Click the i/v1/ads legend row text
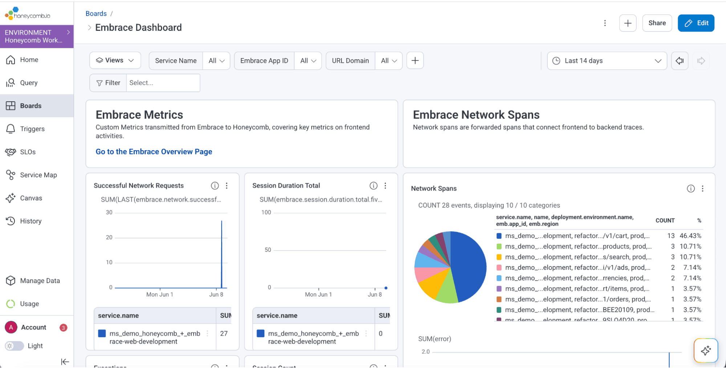This screenshot has height=368, width=726. tap(577, 267)
